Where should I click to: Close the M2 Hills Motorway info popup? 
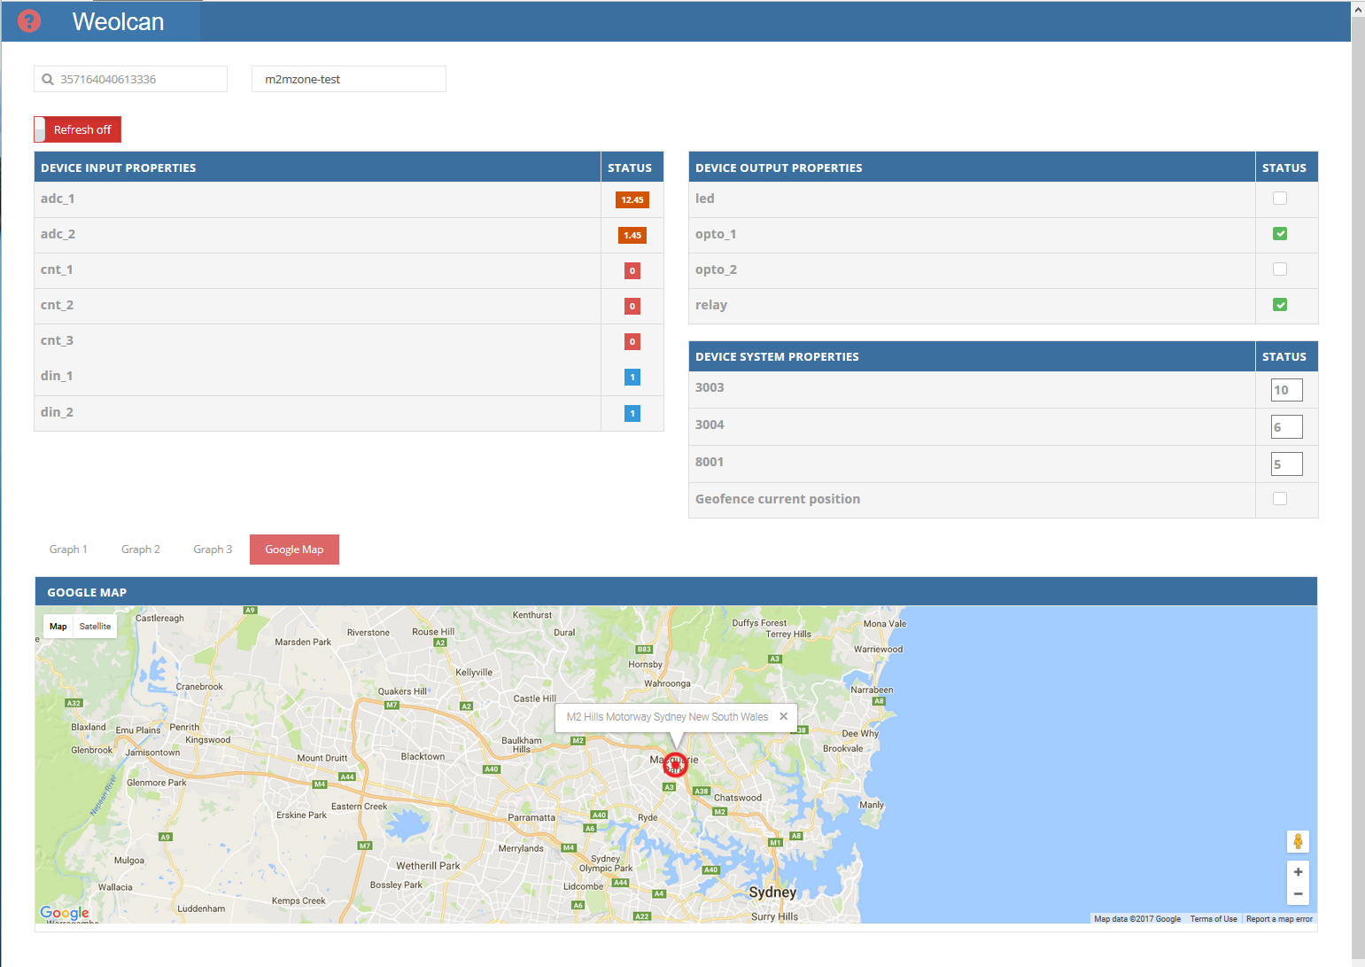[783, 716]
